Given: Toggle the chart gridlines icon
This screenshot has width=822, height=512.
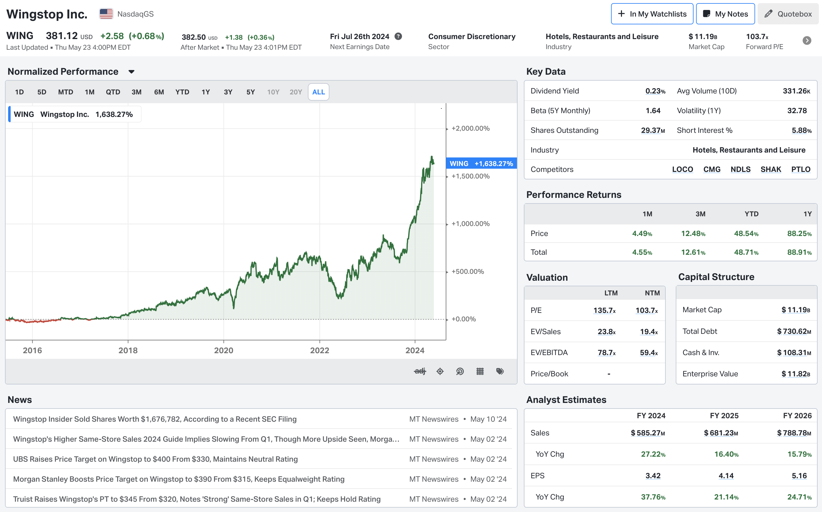Looking at the screenshot, I should tap(480, 371).
